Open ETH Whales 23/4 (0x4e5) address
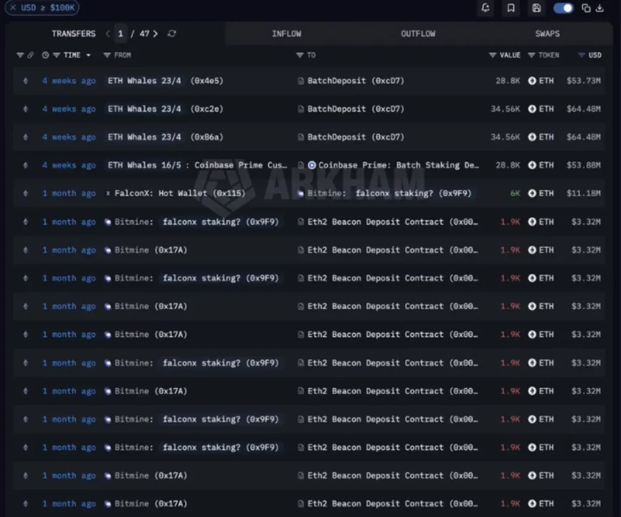The width and height of the screenshot is (621, 517). [165, 81]
